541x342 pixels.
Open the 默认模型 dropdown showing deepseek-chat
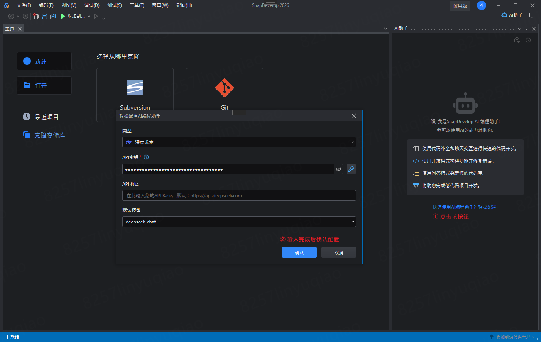tap(239, 222)
